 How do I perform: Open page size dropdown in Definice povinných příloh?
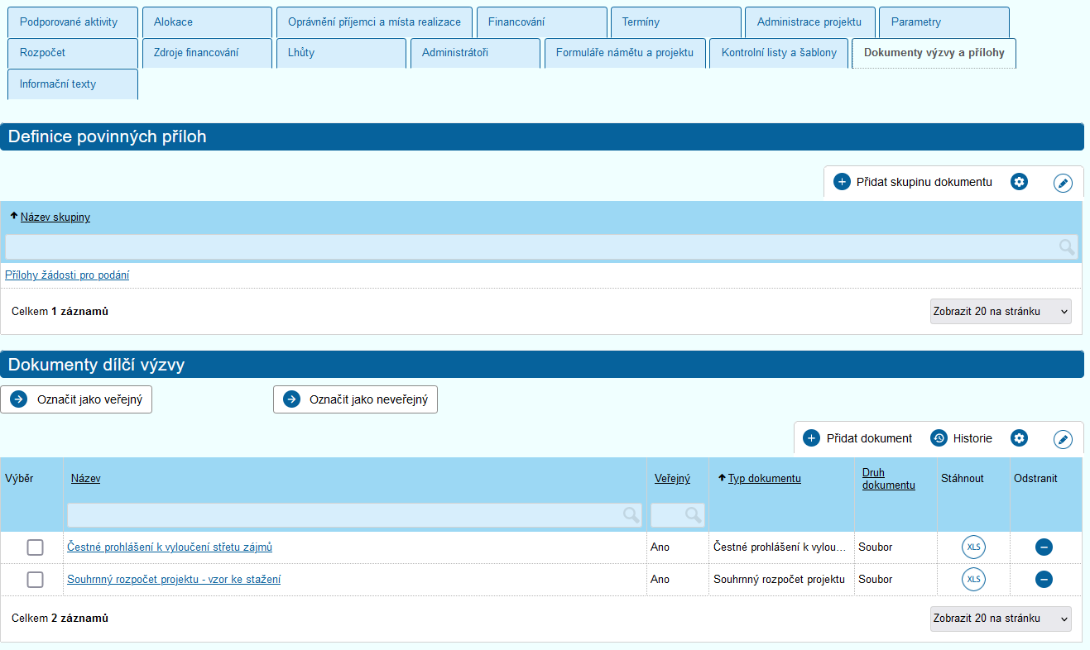coord(1000,312)
